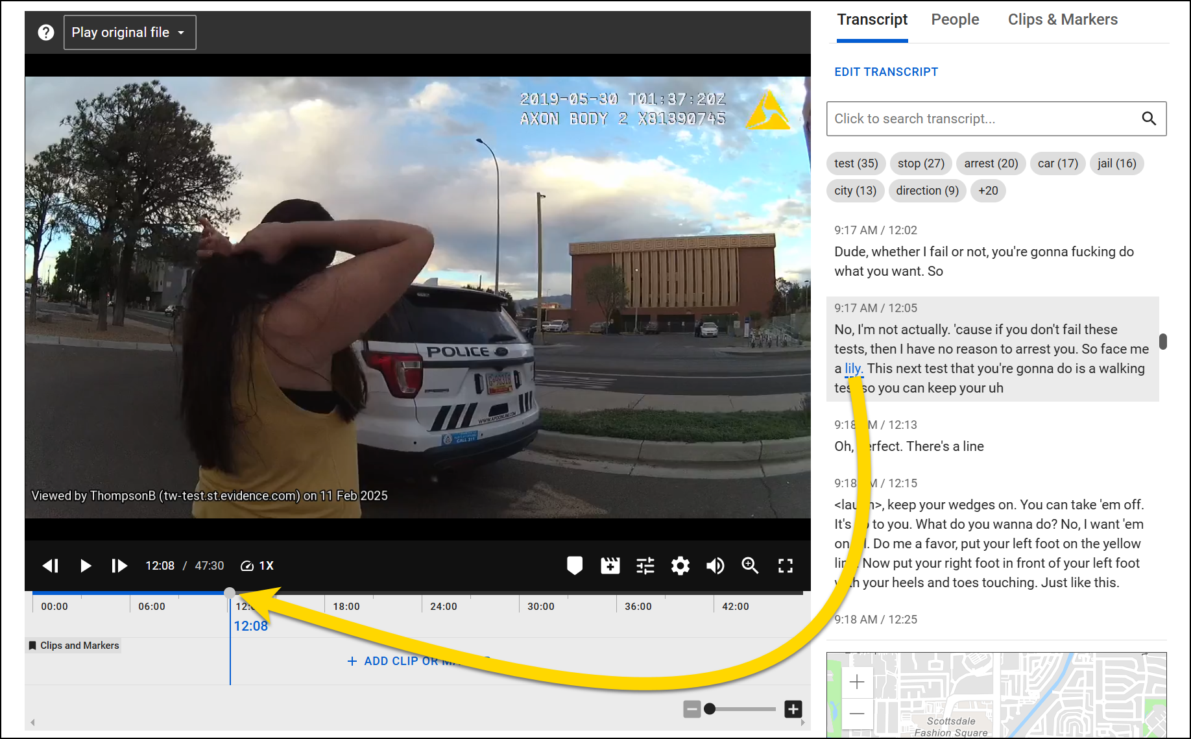1191x739 pixels.
Task: Create a clip with the clip icon
Action: click(610, 566)
